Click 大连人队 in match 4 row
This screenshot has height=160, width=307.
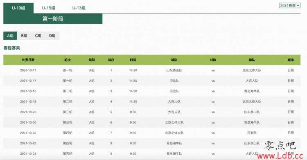pos(174,101)
